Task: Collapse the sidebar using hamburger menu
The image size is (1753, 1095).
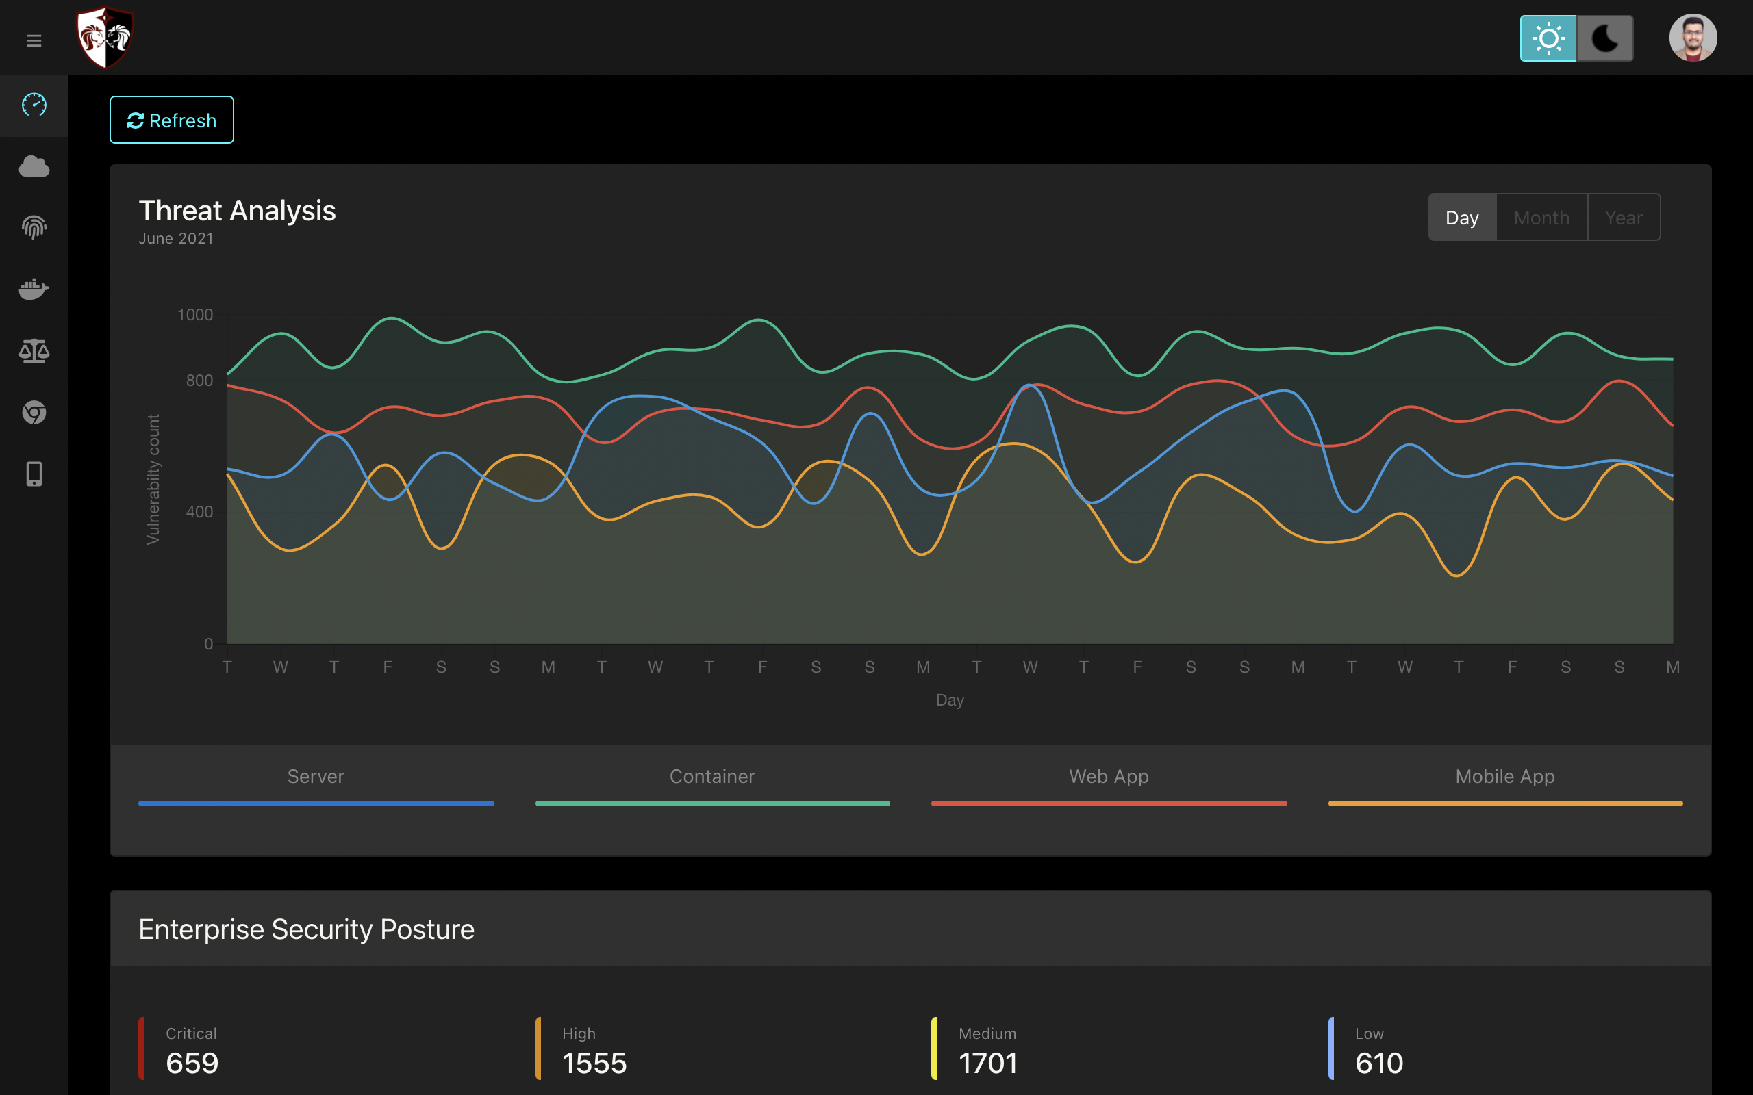Action: 34,40
